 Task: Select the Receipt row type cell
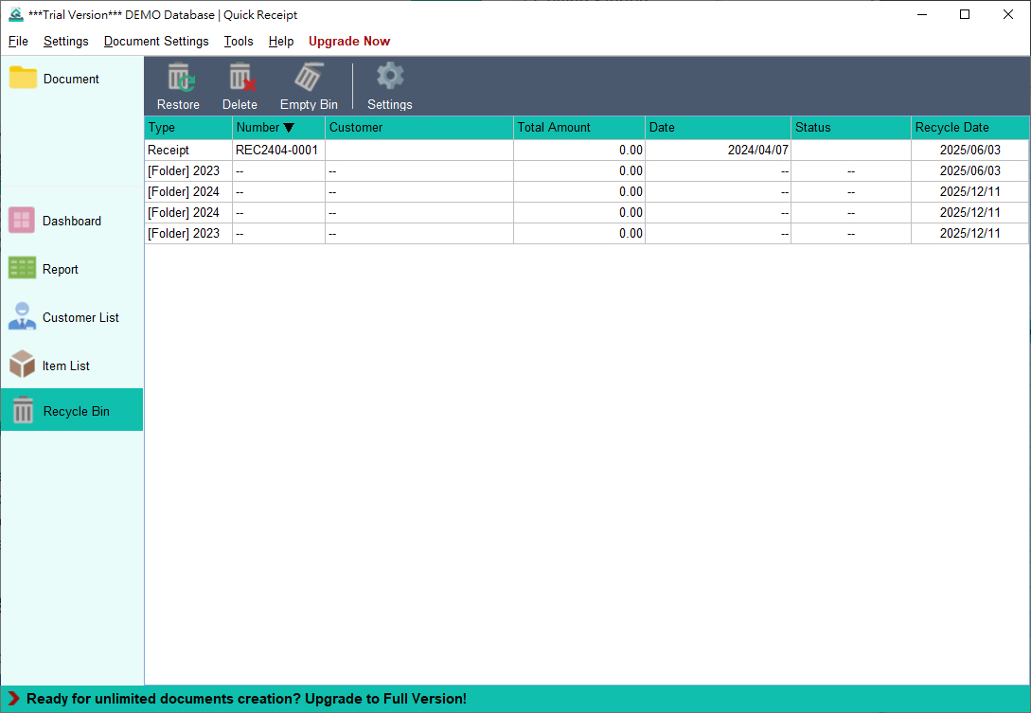(x=188, y=150)
